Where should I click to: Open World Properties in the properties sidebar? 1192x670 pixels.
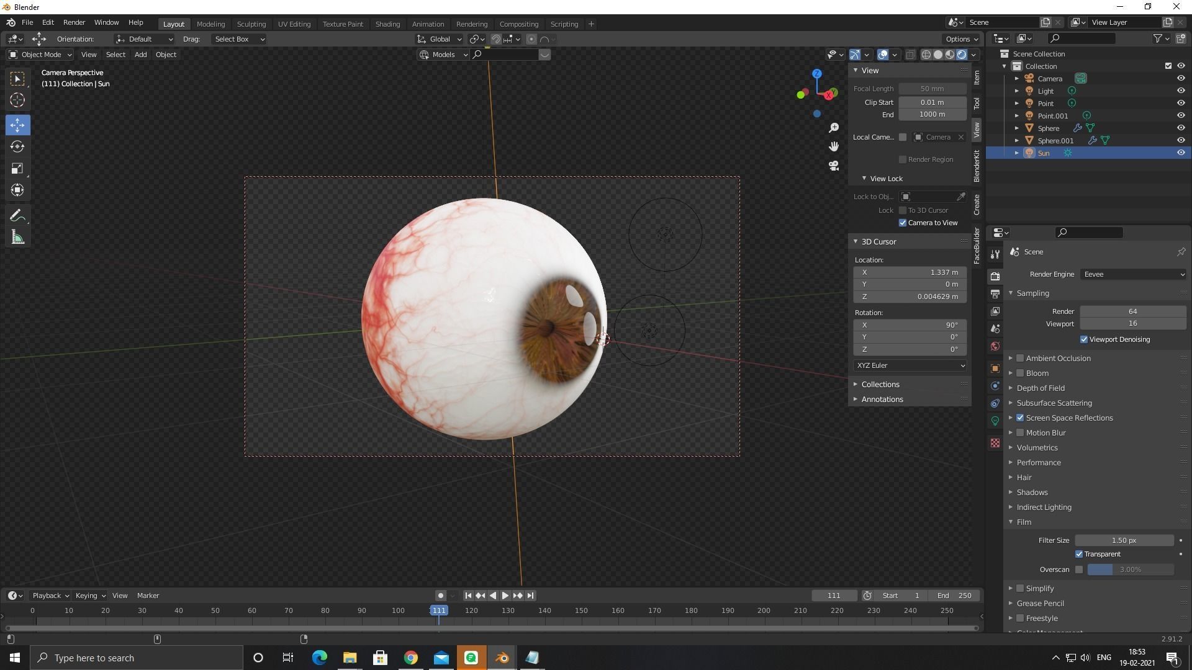[x=995, y=346]
